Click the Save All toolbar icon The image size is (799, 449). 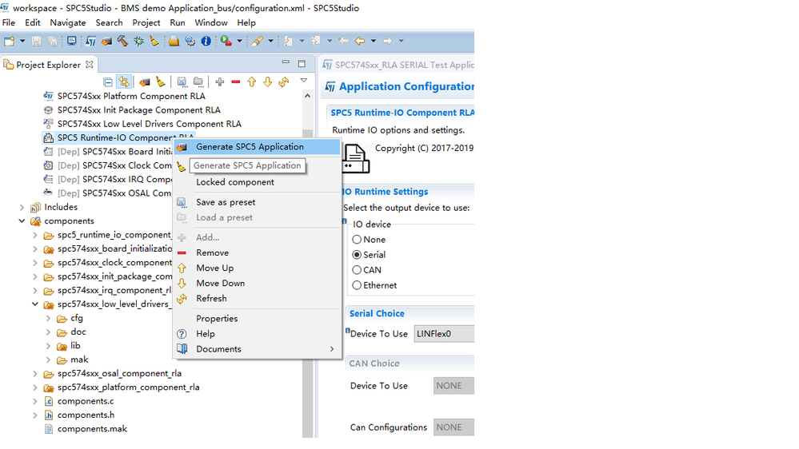pyautogui.click(x=52, y=42)
